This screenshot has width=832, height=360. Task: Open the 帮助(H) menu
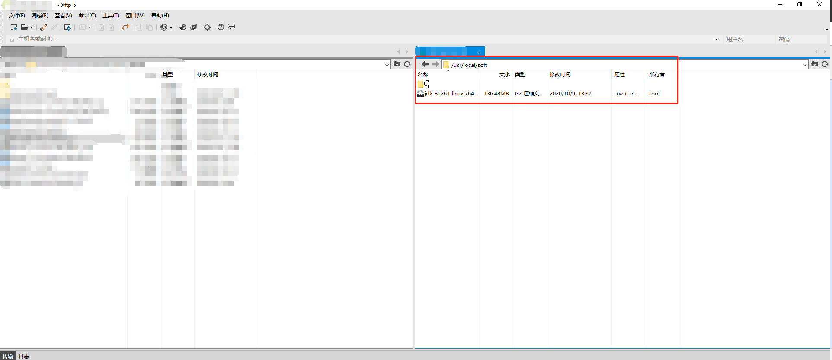click(x=160, y=16)
